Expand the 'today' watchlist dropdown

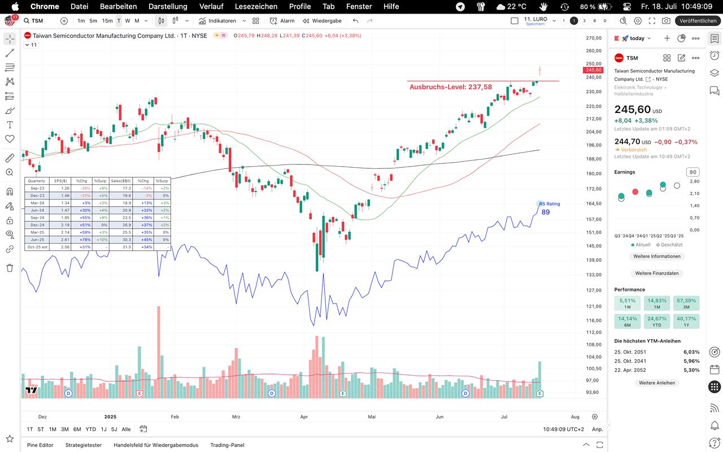click(x=649, y=38)
